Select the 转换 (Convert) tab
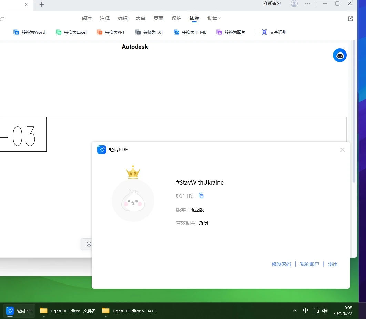 pos(194,18)
